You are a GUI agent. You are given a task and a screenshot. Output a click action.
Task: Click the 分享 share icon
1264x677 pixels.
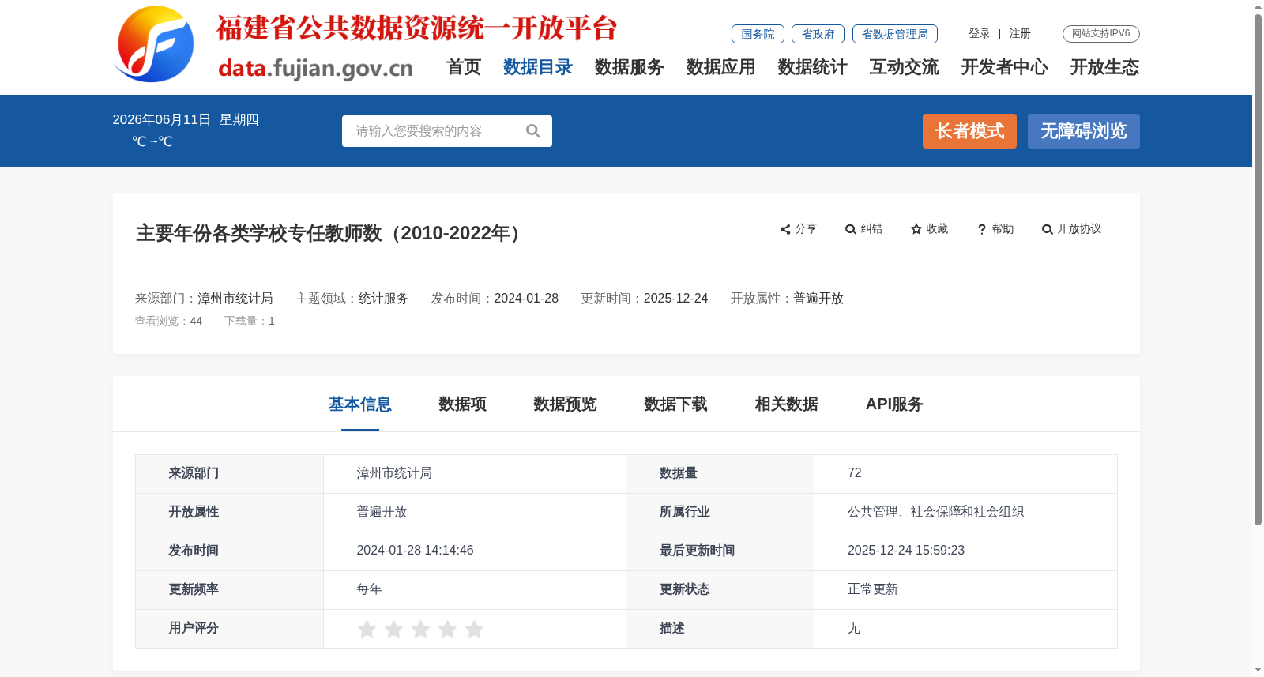click(x=785, y=229)
